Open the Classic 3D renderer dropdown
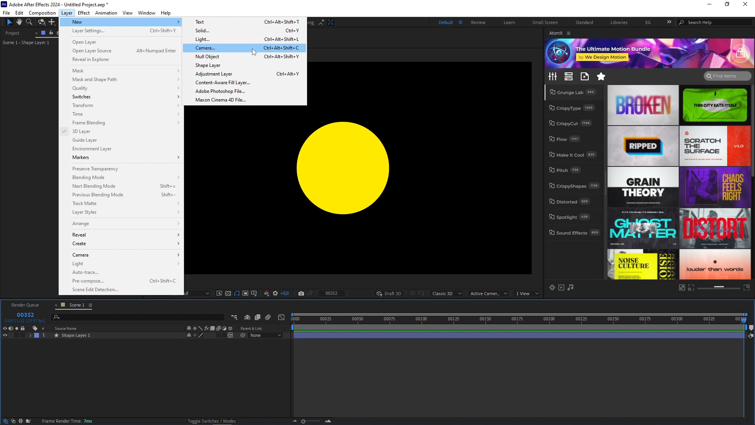 [x=446, y=294]
